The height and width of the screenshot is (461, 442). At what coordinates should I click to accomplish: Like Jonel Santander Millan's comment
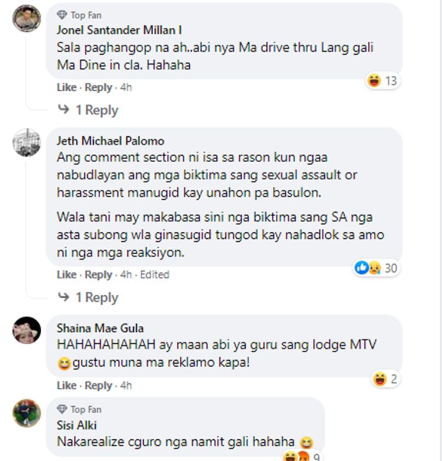point(67,87)
